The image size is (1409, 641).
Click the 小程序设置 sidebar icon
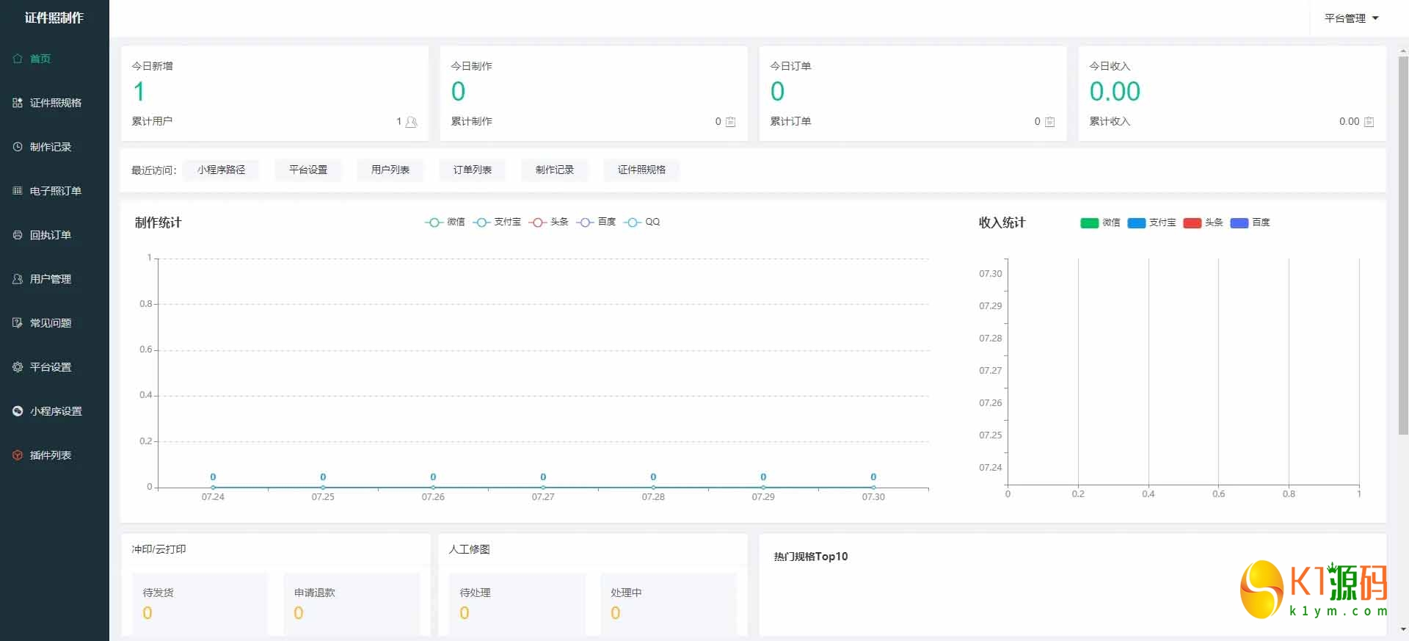(x=18, y=411)
